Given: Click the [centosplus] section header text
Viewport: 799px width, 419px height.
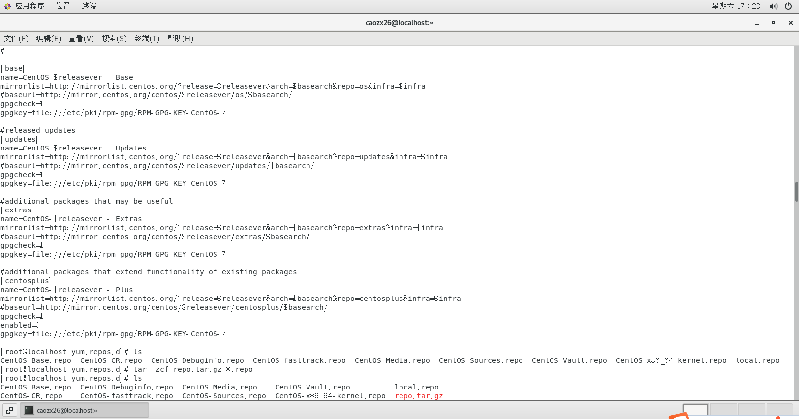Looking at the screenshot, I should (26, 281).
